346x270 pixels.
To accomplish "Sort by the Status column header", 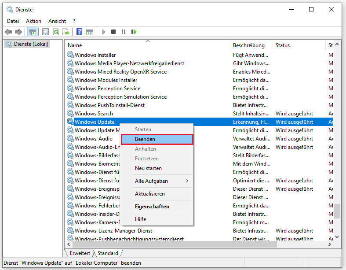I will point(299,45).
